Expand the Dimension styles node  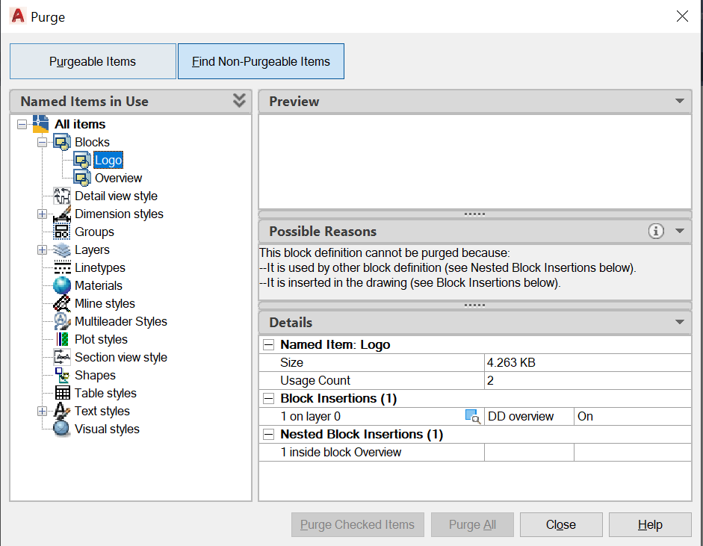point(42,214)
